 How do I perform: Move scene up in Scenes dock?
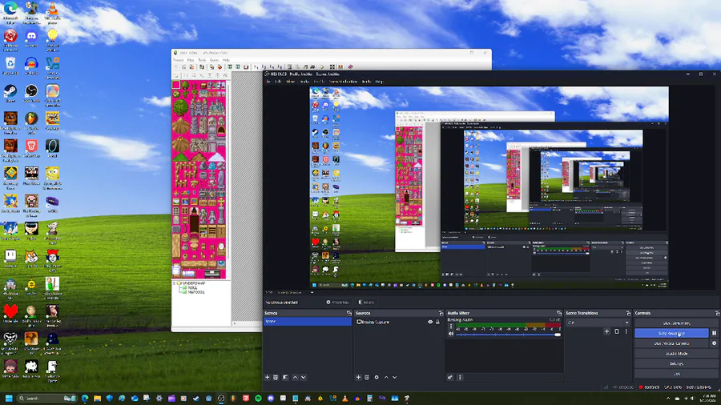295,377
